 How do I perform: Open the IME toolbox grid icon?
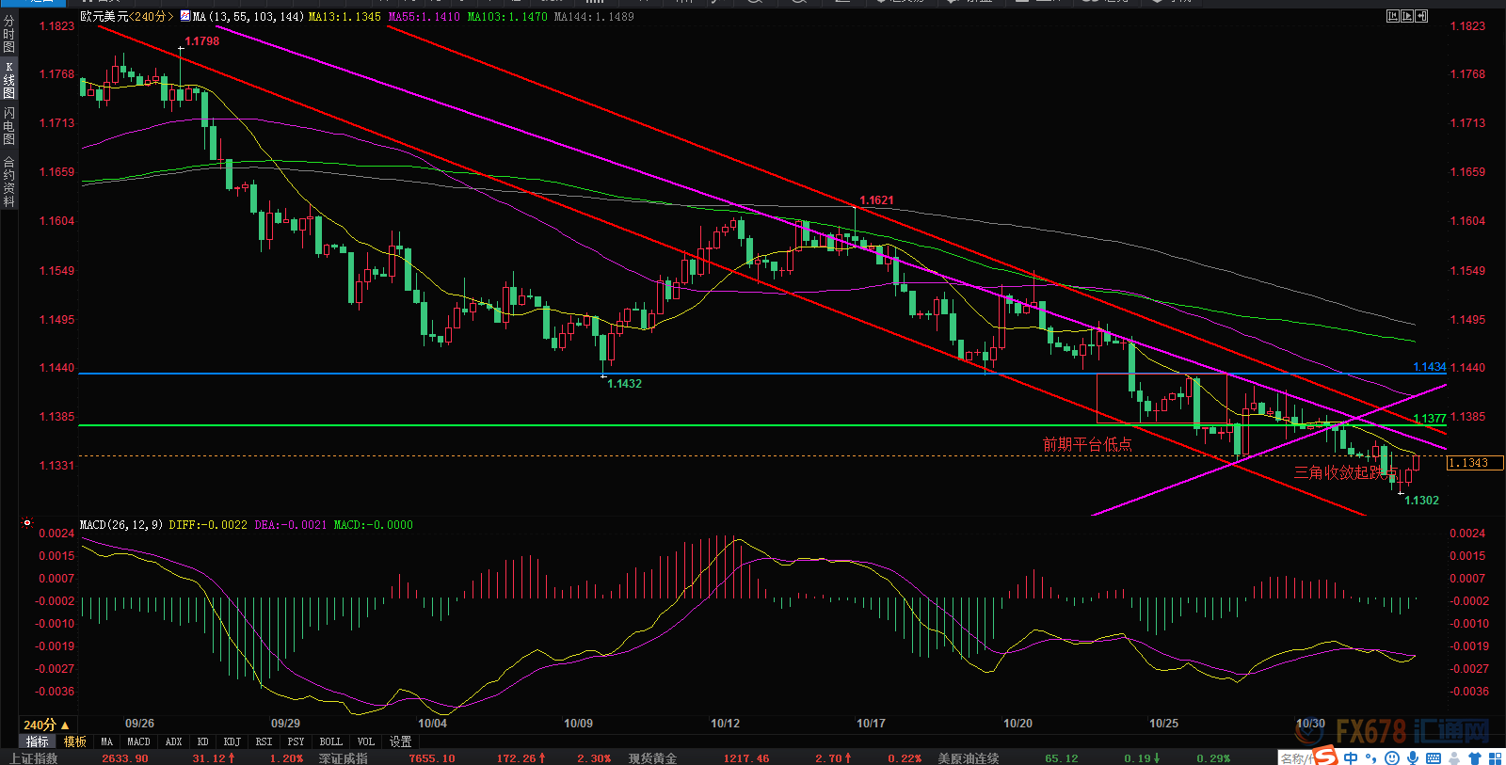click(x=1495, y=758)
